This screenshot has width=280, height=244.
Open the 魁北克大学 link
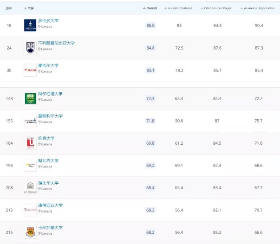tap(48, 161)
